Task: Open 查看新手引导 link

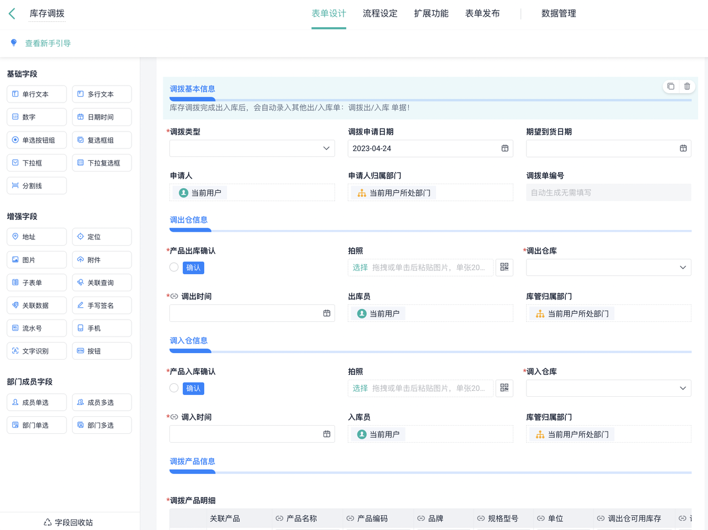Action: pos(48,43)
